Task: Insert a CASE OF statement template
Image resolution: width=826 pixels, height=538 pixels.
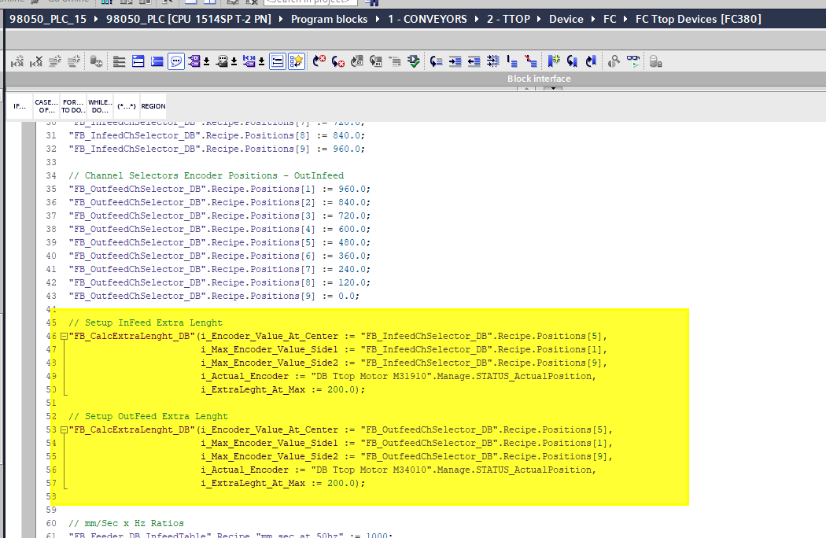Action: click(x=46, y=106)
